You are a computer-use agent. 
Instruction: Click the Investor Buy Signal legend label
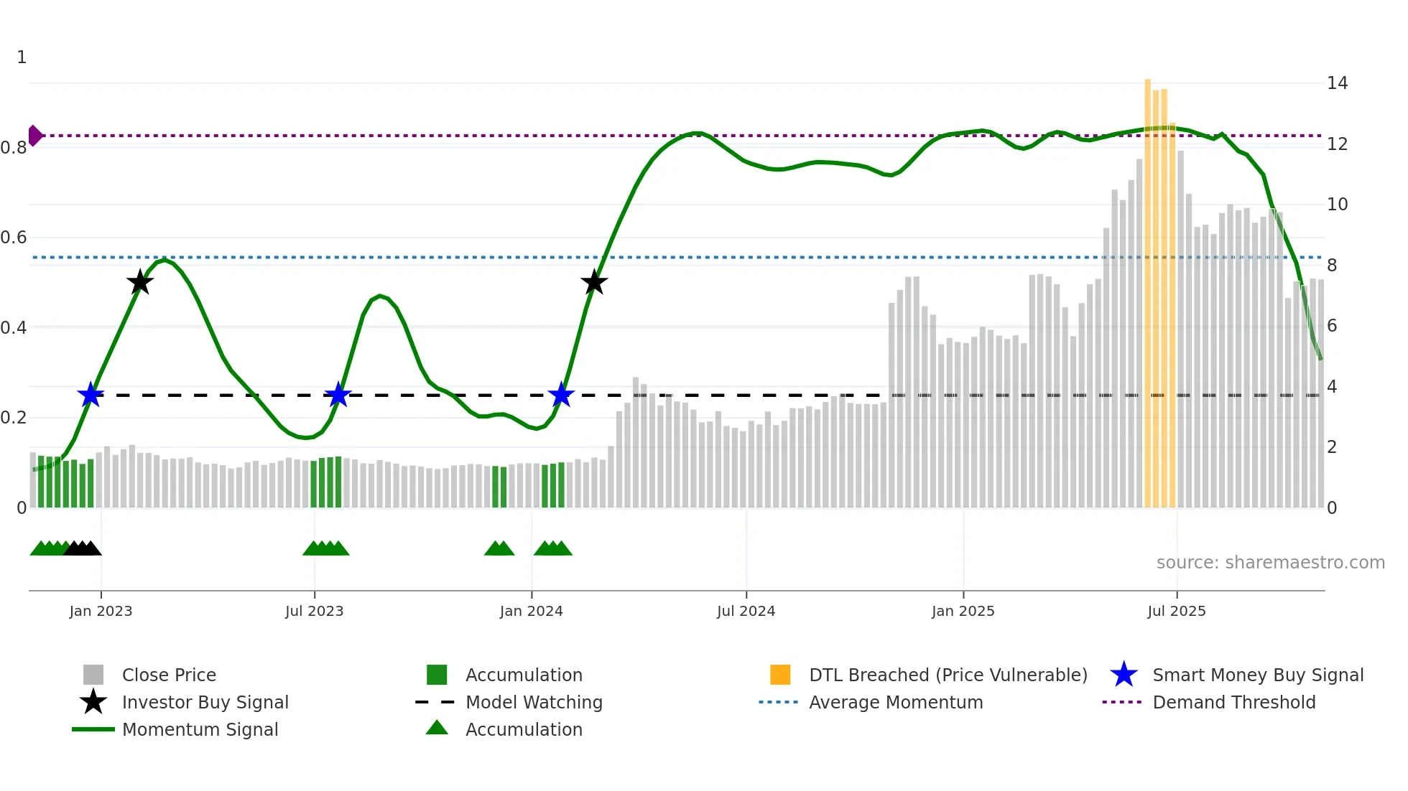pos(205,703)
